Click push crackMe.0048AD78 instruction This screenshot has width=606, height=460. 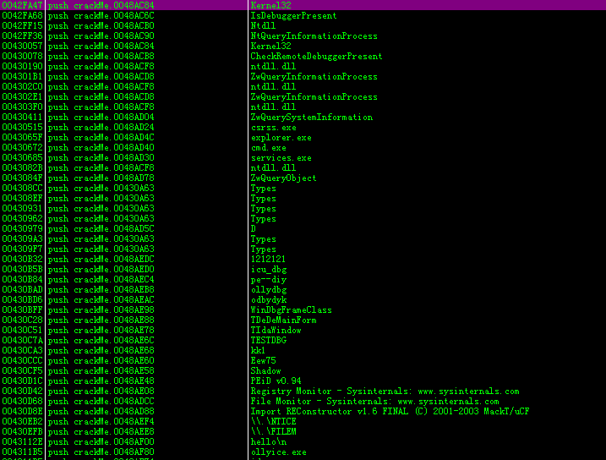tap(101, 178)
